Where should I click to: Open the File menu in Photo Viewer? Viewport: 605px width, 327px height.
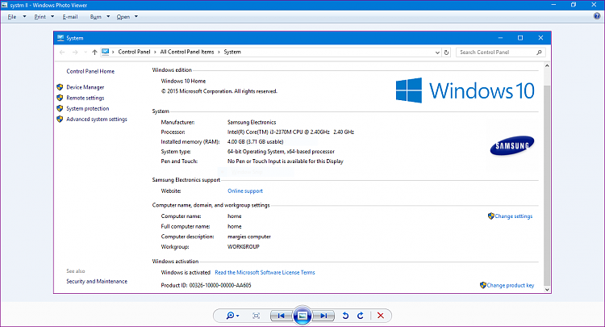click(12, 17)
